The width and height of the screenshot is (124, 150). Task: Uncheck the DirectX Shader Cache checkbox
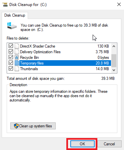coord(11,46)
